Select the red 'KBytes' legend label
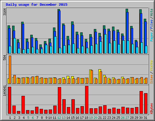This screenshot has height=121, width=155. coord(152,109)
